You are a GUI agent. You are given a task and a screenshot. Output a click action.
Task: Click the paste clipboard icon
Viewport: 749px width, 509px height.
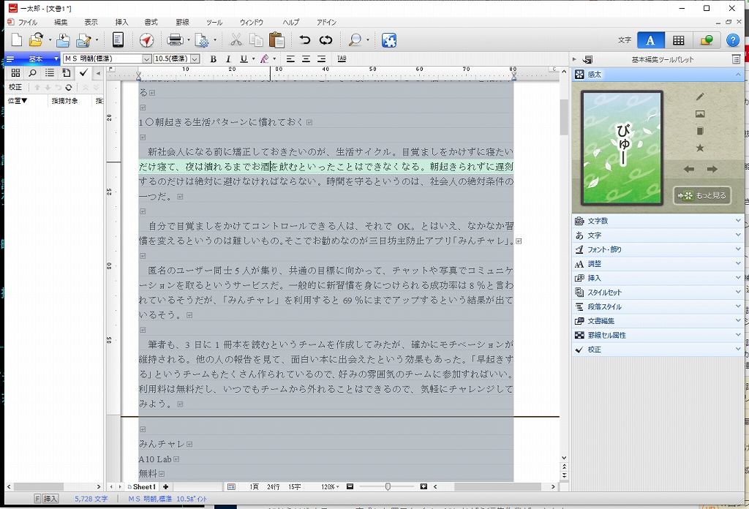point(276,40)
